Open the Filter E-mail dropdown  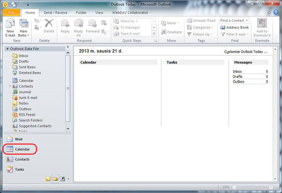[x=234, y=34]
